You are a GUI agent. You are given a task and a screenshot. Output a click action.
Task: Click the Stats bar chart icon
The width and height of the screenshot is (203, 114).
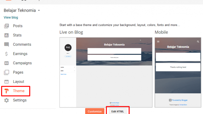coord(7,35)
